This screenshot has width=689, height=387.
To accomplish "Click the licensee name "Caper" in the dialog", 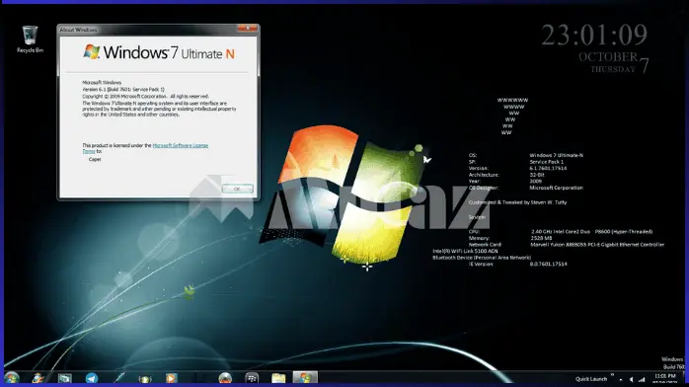I will point(95,160).
